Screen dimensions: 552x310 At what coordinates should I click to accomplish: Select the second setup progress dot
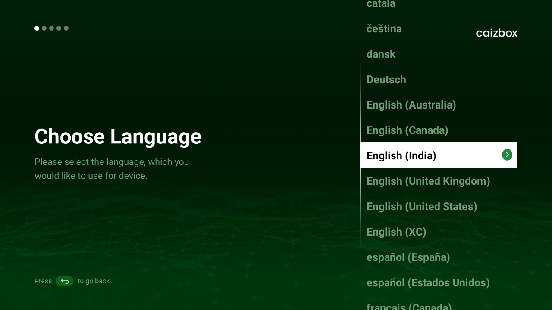click(44, 28)
